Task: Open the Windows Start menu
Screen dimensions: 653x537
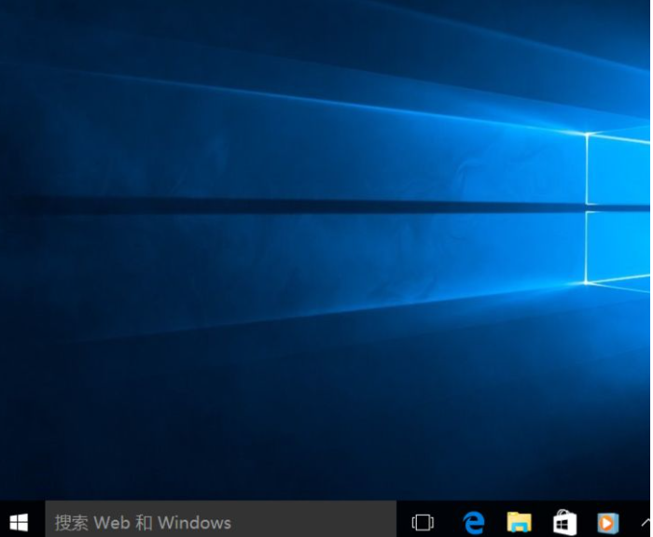Action: point(19,521)
